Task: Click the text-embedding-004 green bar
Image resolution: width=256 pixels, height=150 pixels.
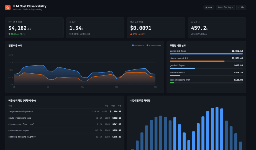Action: click(172, 83)
